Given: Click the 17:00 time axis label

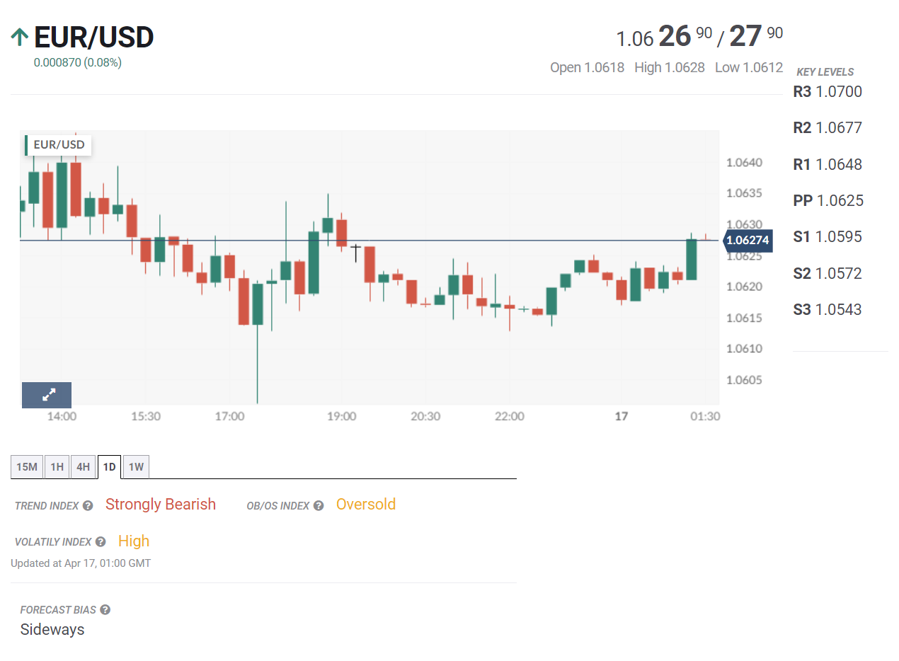Looking at the screenshot, I should pos(229,417).
